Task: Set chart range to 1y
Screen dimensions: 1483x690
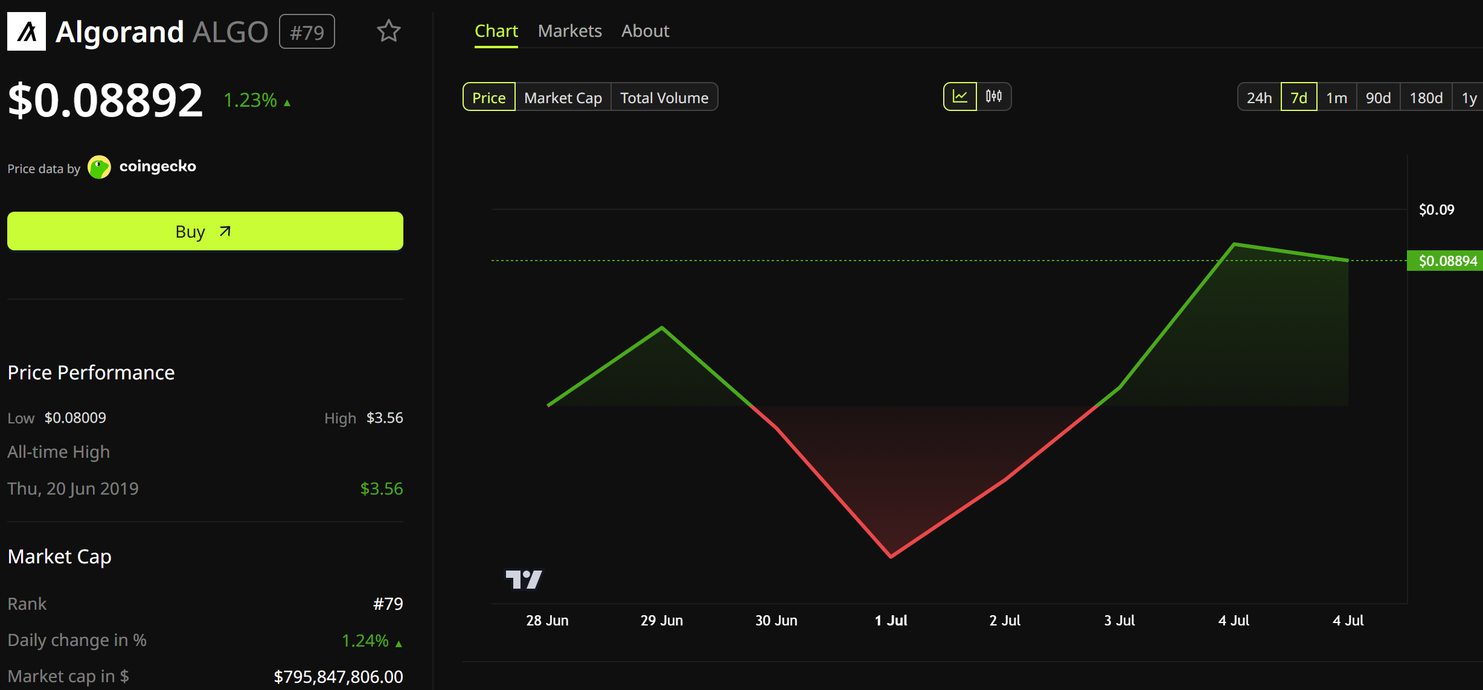Action: pyautogui.click(x=1469, y=97)
